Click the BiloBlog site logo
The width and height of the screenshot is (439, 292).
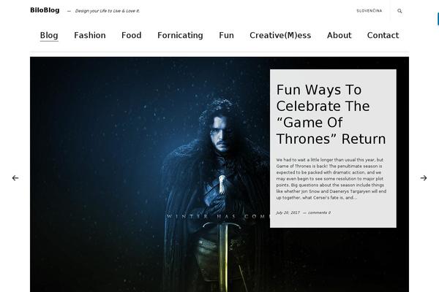(45, 10)
